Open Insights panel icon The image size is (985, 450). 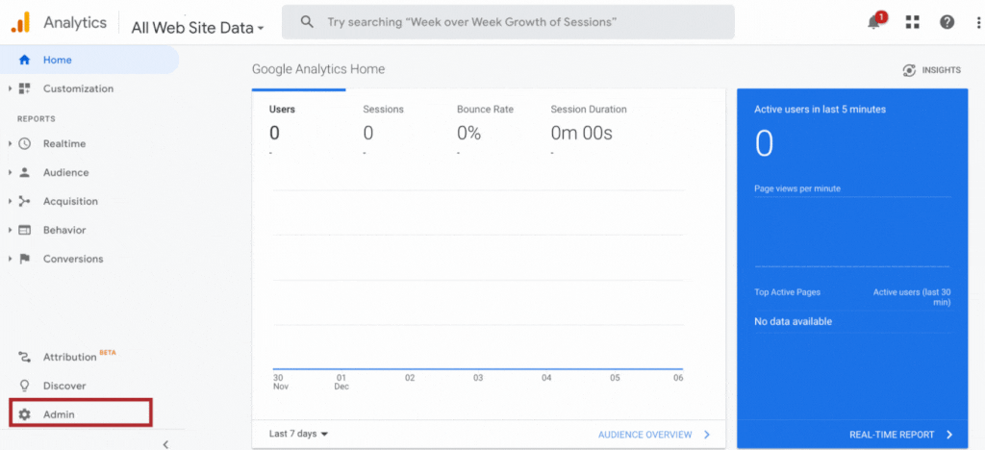click(x=909, y=70)
